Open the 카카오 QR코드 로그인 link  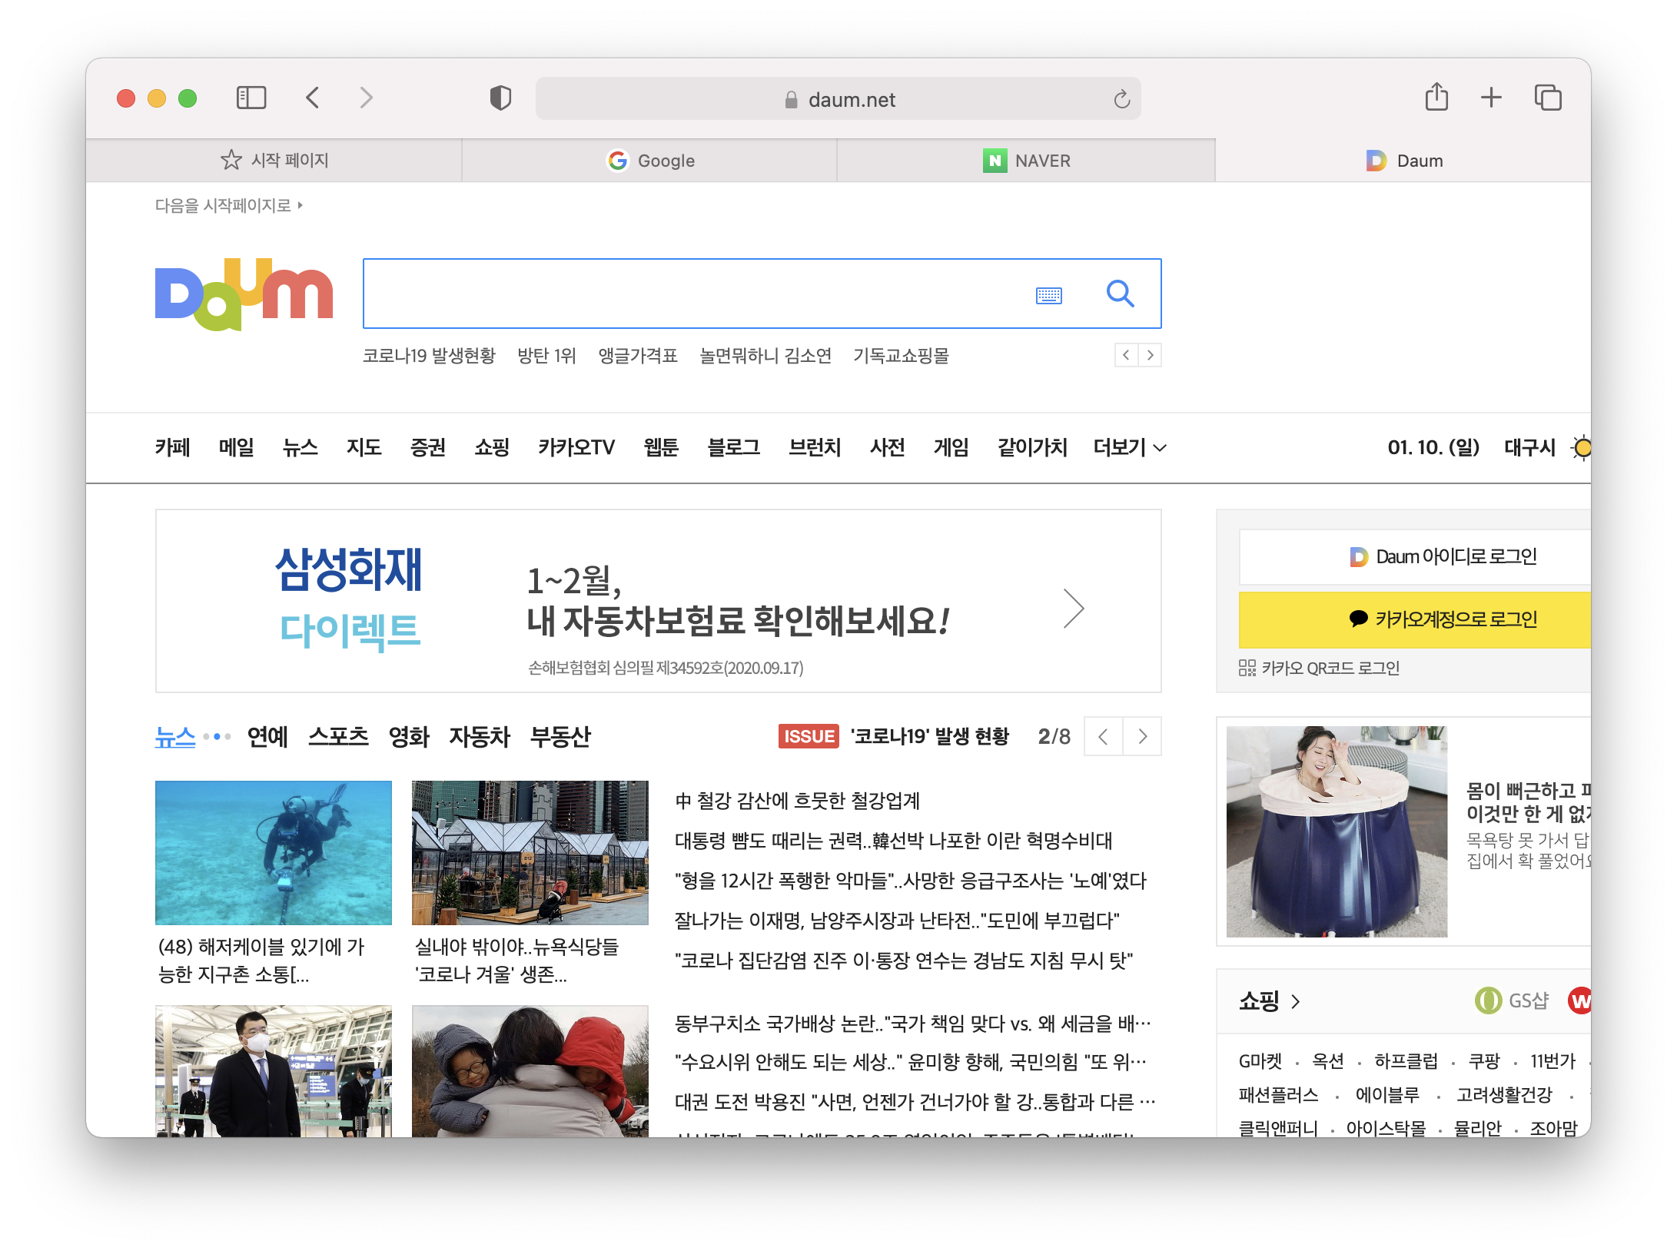1319,668
